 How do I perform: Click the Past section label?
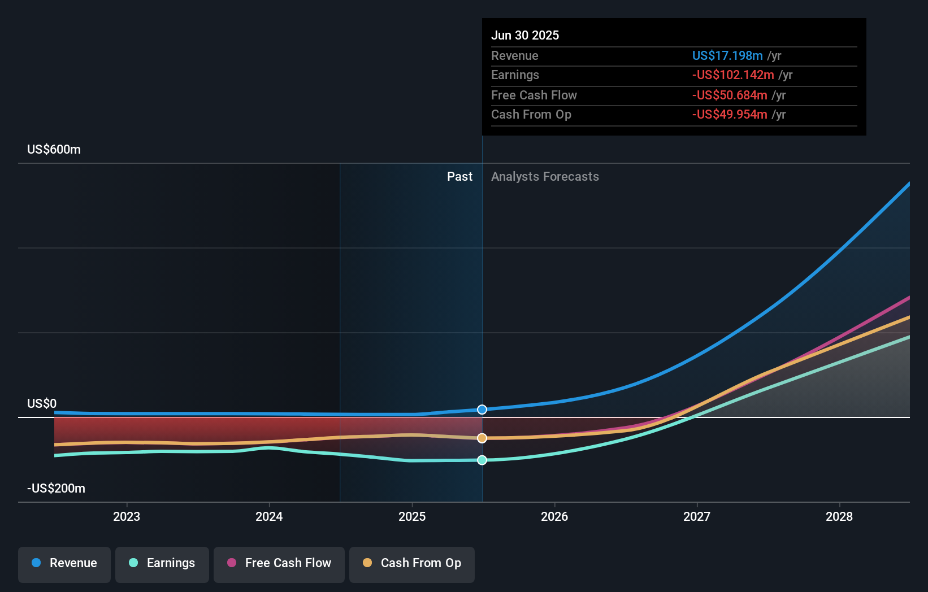[459, 176]
